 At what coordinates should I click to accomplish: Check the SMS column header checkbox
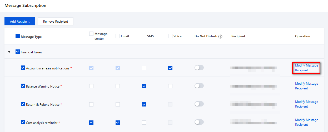click(144, 36)
